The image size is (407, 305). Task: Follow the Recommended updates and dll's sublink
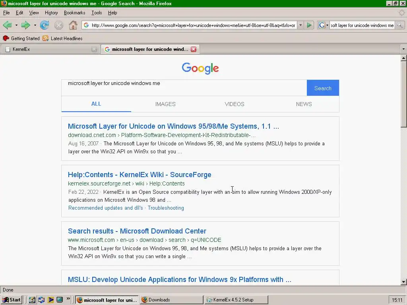tap(105, 208)
